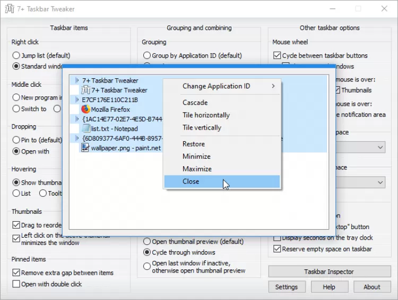
Task: Click the Help button
Action: tap(330, 287)
